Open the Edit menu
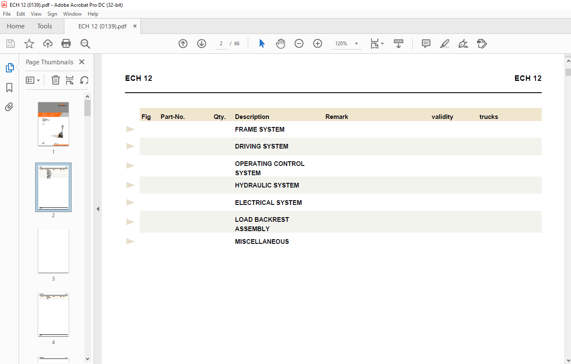571x364 pixels. coord(21,14)
